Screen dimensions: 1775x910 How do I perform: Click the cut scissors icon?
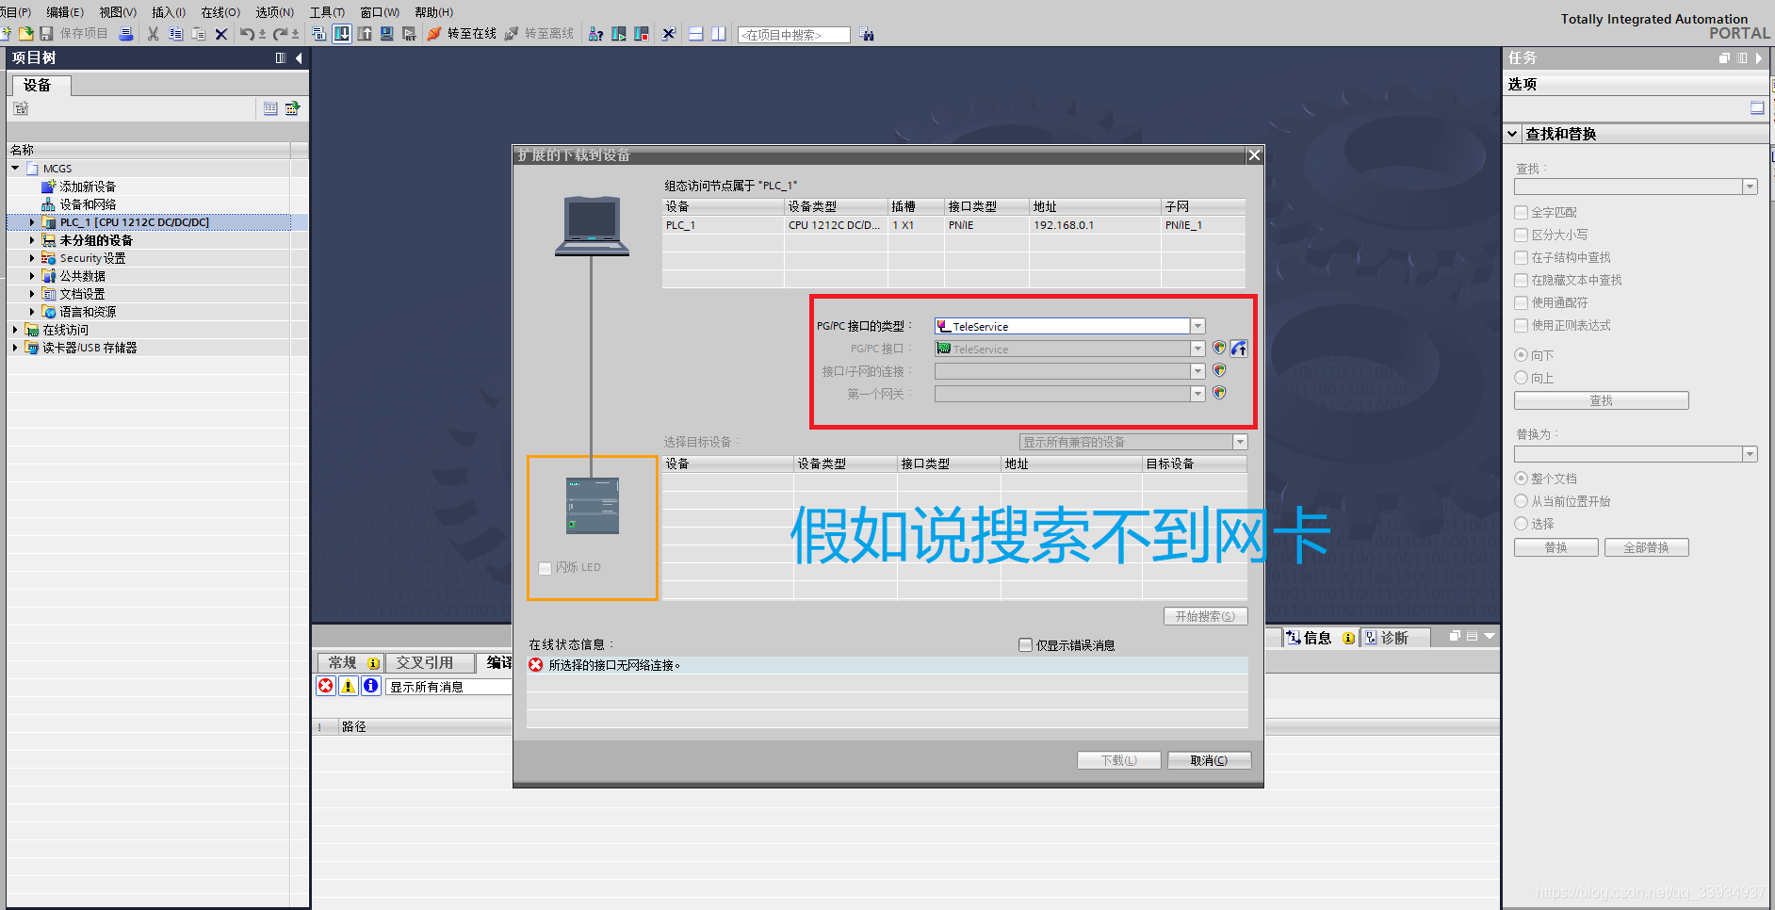click(153, 34)
